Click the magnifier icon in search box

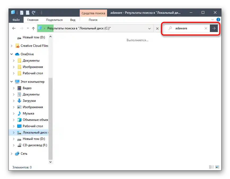170,28
